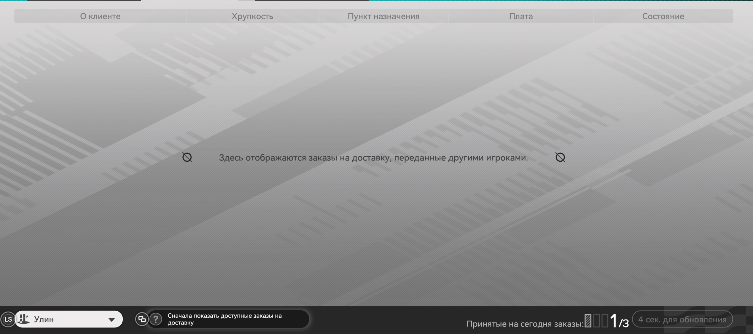The width and height of the screenshot is (753, 334).
Task: Click the LS stick button icon
Action: 8,319
